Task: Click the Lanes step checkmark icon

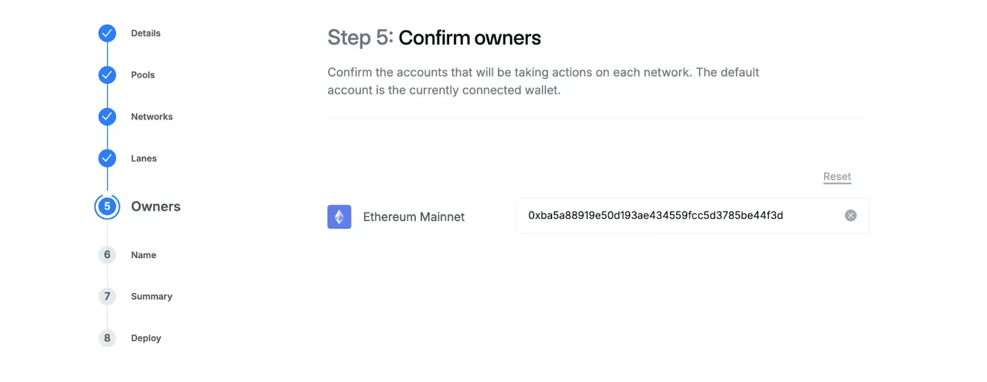Action: [107, 158]
